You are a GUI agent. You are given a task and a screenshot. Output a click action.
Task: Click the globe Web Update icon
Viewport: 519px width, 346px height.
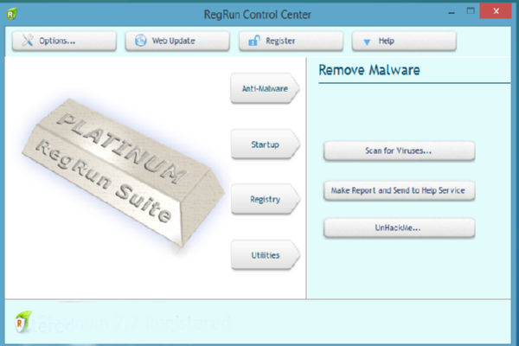(x=141, y=41)
